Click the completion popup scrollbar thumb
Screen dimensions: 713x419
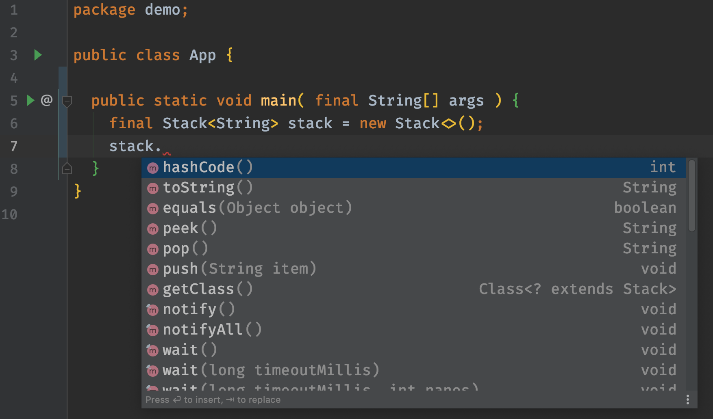coord(692,196)
